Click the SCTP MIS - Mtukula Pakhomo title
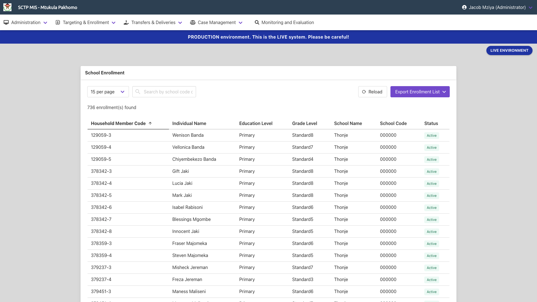 click(x=48, y=7)
